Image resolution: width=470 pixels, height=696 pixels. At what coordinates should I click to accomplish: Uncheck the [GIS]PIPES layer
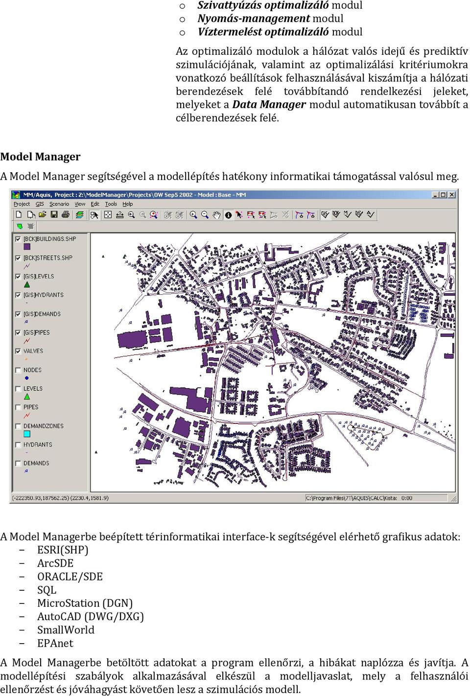[x=18, y=333]
